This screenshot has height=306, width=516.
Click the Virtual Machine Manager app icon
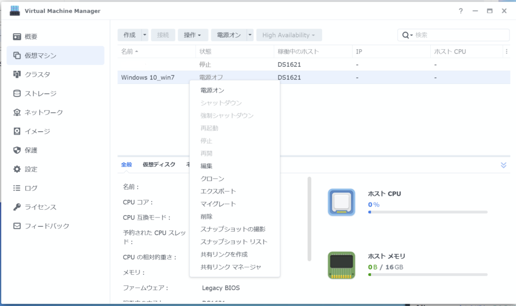coord(15,11)
